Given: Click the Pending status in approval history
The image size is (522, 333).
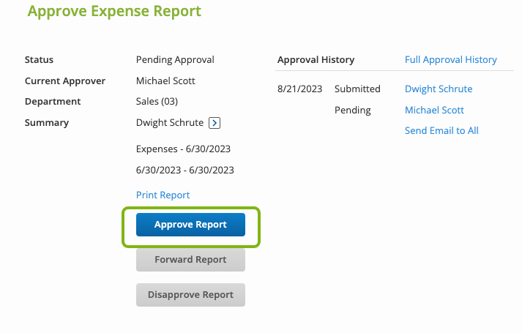Looking at the screenshot, I should coord(353,110).
